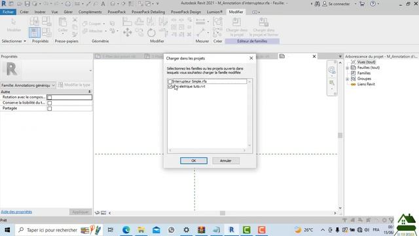The height and width of the screenshot is (236, 419).
Task: Click the Align tool in Modifier panel
Action: [127, 22]
